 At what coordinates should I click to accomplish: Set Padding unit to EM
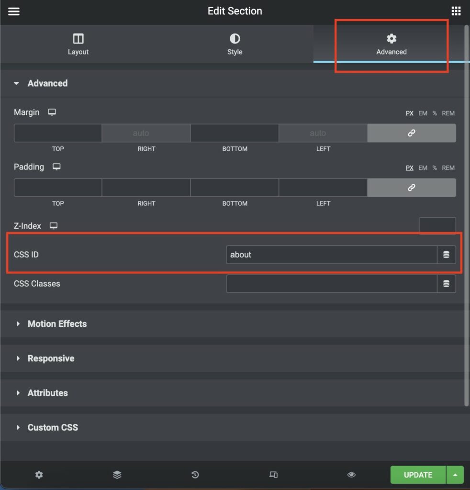click(x=423, y=168)
